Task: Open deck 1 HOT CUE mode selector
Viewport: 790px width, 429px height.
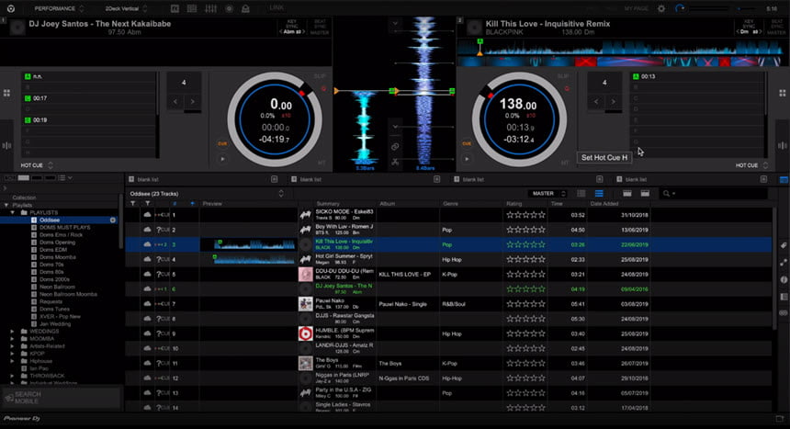Action: pyautogui.click(x=37, y=165)
